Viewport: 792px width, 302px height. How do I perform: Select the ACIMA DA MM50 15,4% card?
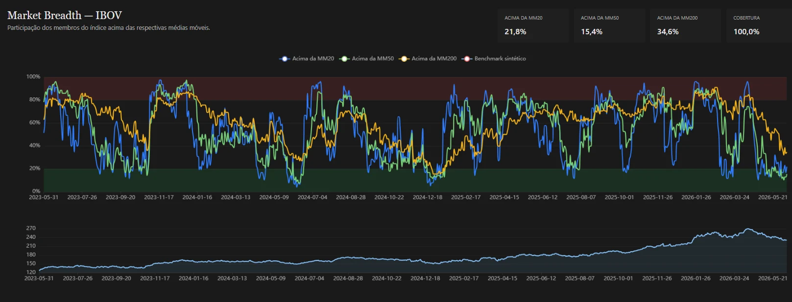(609, 25)
